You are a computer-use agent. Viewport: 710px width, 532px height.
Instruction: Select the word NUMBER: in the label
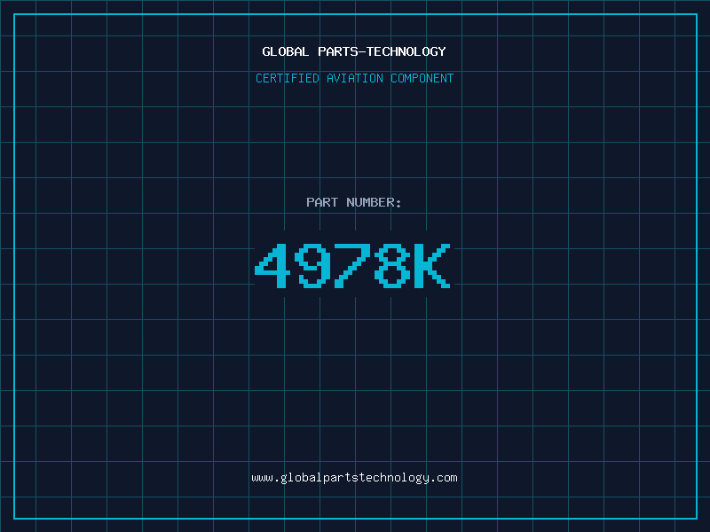(x=374, y=202)
